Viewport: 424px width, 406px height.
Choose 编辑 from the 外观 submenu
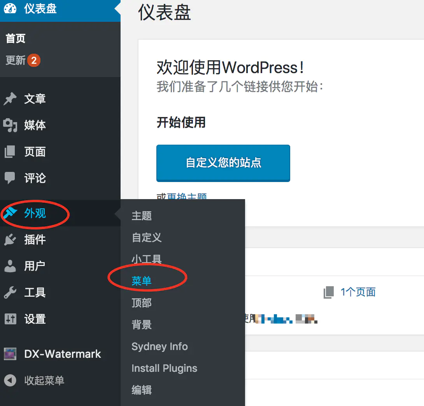point(142,390)
